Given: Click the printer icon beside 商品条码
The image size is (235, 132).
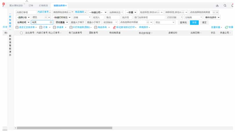Looking at the screenshot, I should [x=96, y=27].
